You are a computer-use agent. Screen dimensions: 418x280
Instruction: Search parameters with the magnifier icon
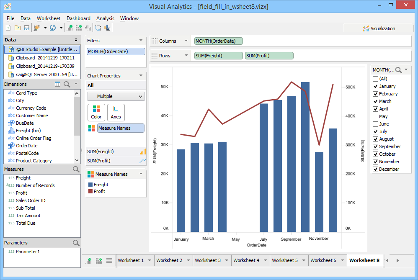pyautogui.click(x=76, y=243)
